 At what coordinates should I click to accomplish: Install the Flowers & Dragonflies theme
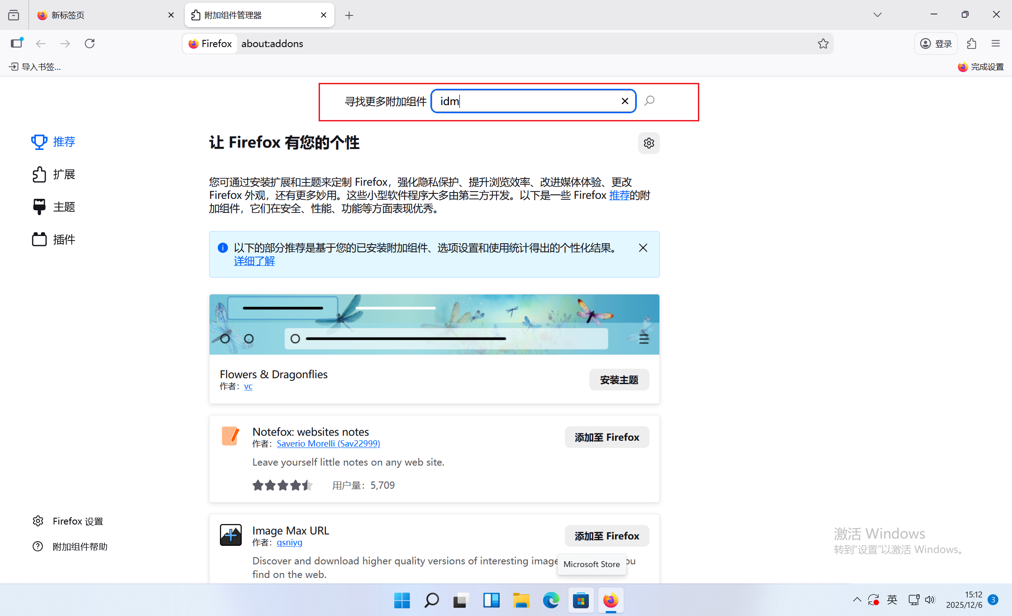[x=619, y=380]
